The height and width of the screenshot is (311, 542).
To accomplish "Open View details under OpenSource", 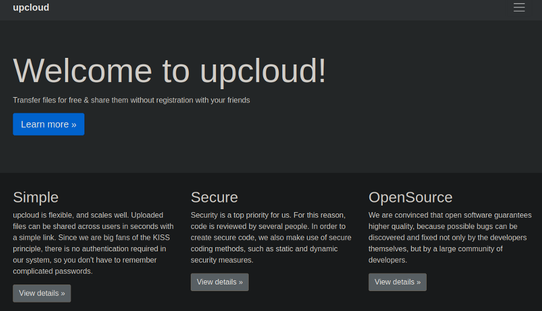I will pyautogui.click(x=397, y=282).
